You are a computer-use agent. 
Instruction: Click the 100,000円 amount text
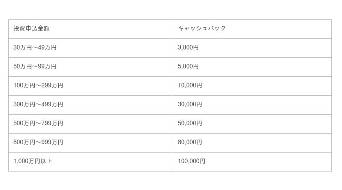coord(191,161)
